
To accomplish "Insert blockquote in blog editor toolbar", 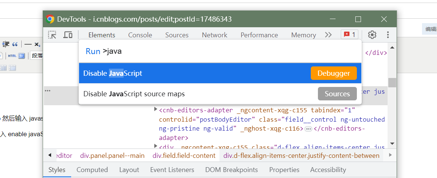I will pos(15,44).
